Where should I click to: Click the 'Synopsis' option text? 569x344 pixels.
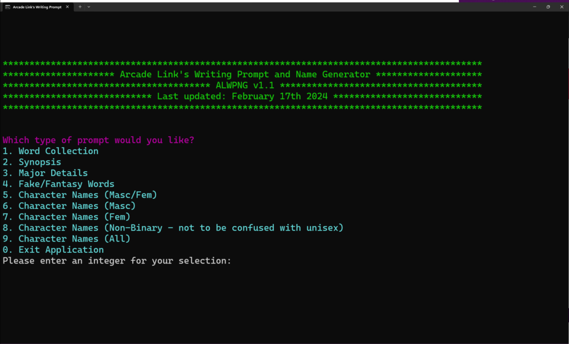[40, 162]
